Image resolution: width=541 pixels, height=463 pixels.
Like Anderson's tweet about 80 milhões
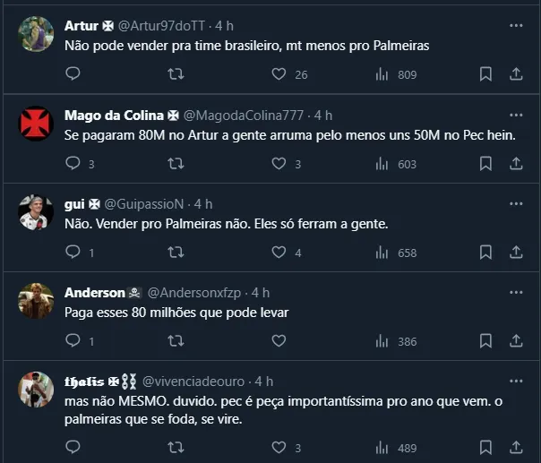[279, 341]
